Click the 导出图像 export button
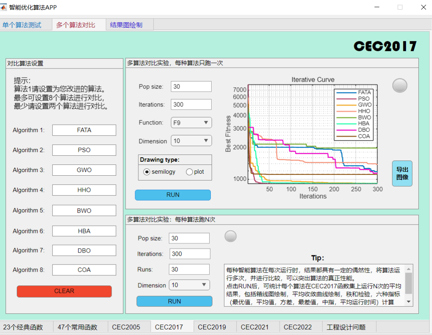The width and height of the screenshot is (432, 335). pyautogui.click(x=402, y=173)
